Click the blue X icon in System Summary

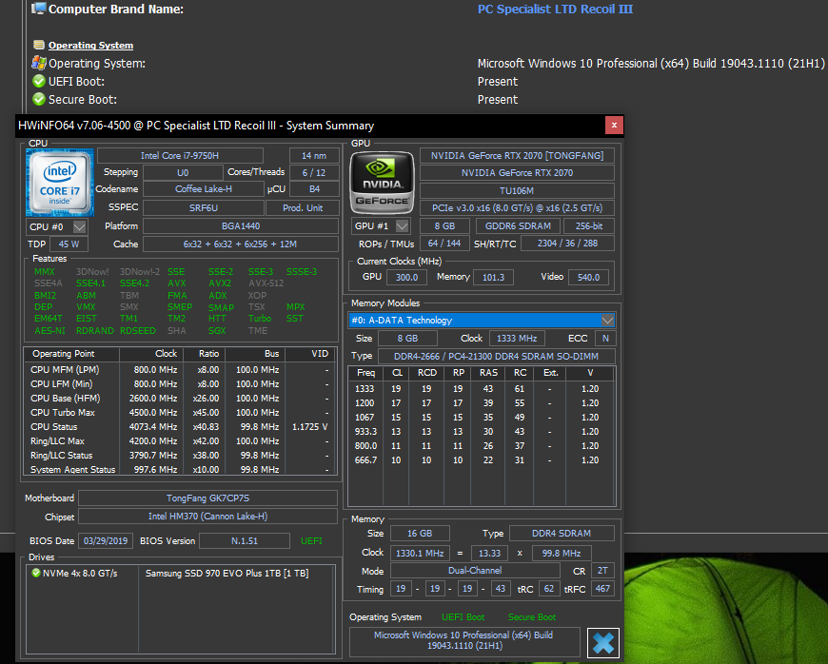(603, 643)
